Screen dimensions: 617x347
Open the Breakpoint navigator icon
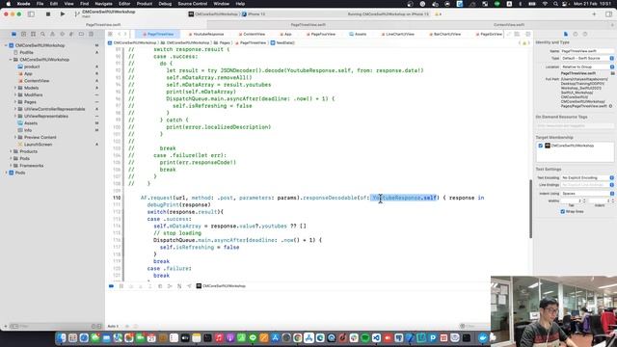tap(81, 35)
